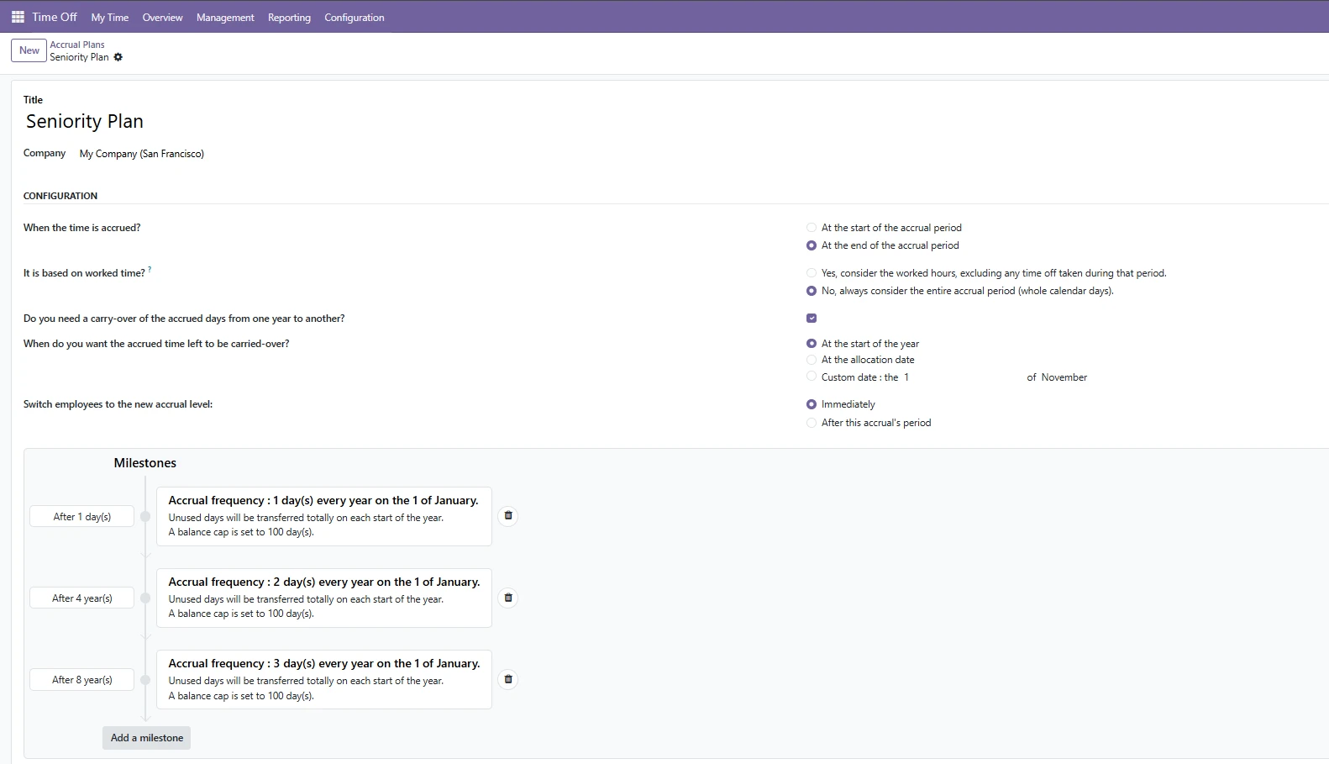Select After this accrual's period option
The height and width of the screenshot is (764, 1329).
point(812,423)
